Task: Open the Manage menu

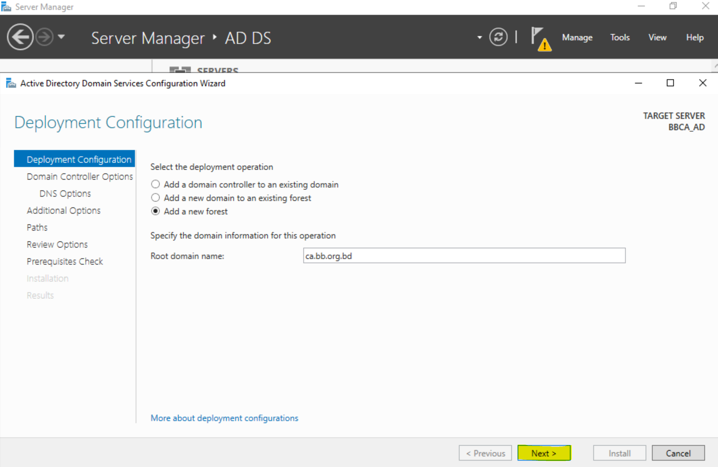Action: click(x=577, y=37)
